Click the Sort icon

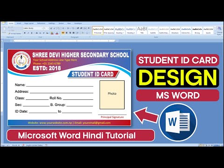[x=85, y=28]
